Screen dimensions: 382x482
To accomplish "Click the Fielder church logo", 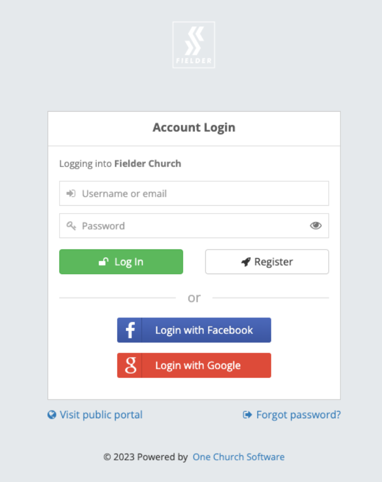I will coord(194,45).
